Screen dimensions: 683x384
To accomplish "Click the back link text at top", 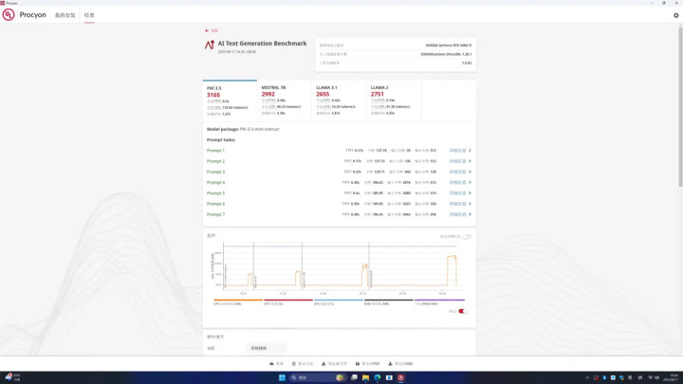I will (214, 30).
